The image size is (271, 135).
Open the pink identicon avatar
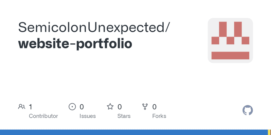(x=230, y=40)
